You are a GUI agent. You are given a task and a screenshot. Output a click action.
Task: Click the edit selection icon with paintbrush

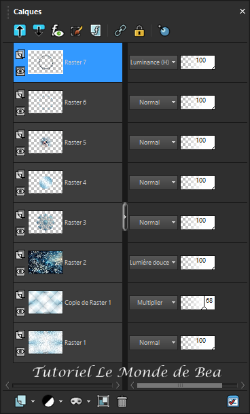pos(77,31)
